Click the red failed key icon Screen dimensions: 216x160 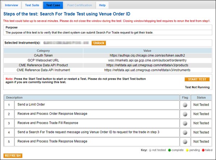point(203,150)
